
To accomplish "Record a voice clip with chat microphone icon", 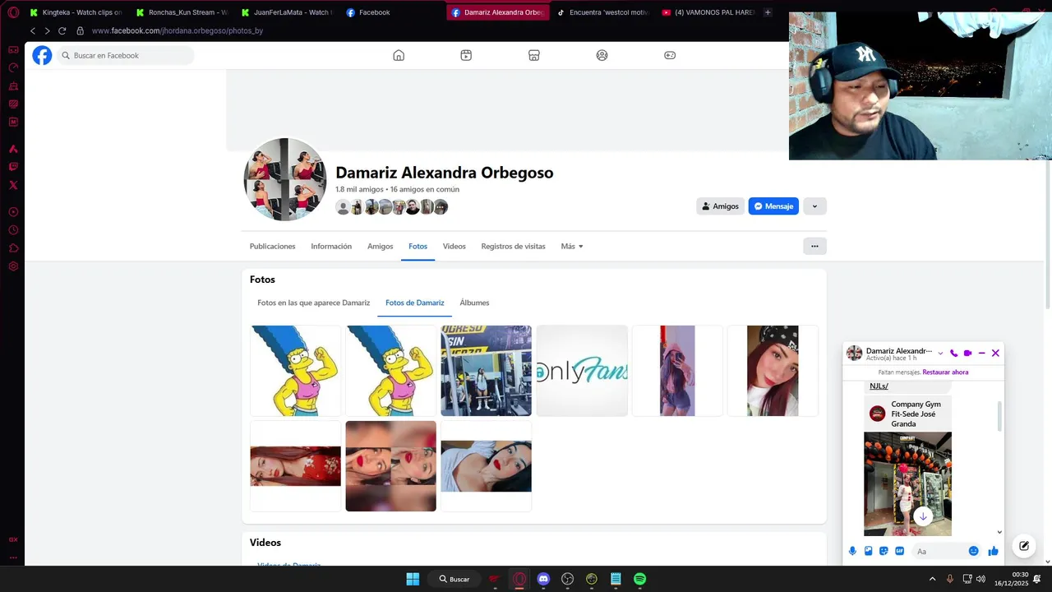I will [852, 551].
